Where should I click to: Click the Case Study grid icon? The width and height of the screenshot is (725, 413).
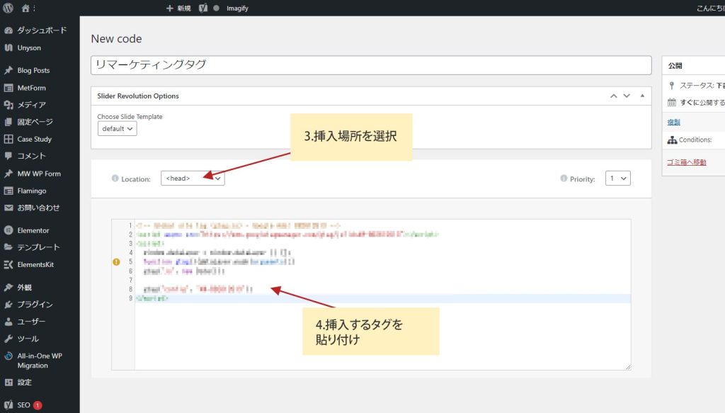coord(8,140)
